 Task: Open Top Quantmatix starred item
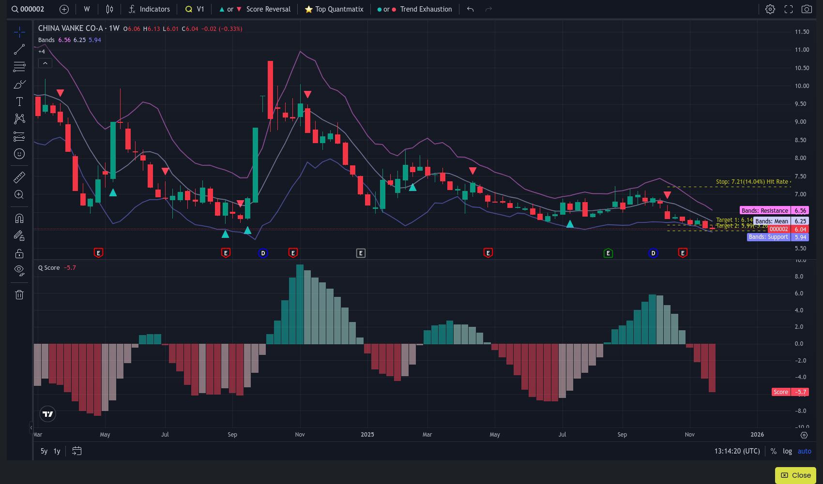point(334,9)
